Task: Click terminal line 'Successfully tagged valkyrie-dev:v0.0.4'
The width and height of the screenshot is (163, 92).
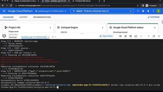Action: (25, 83)
